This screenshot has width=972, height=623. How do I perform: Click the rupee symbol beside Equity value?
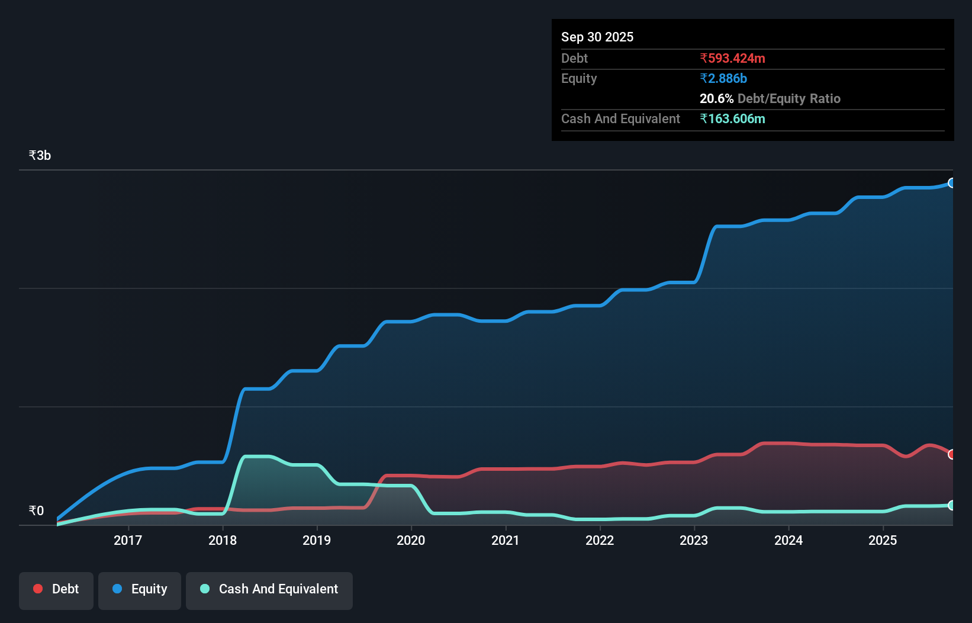pyautogui.click(x=704, y=78)
